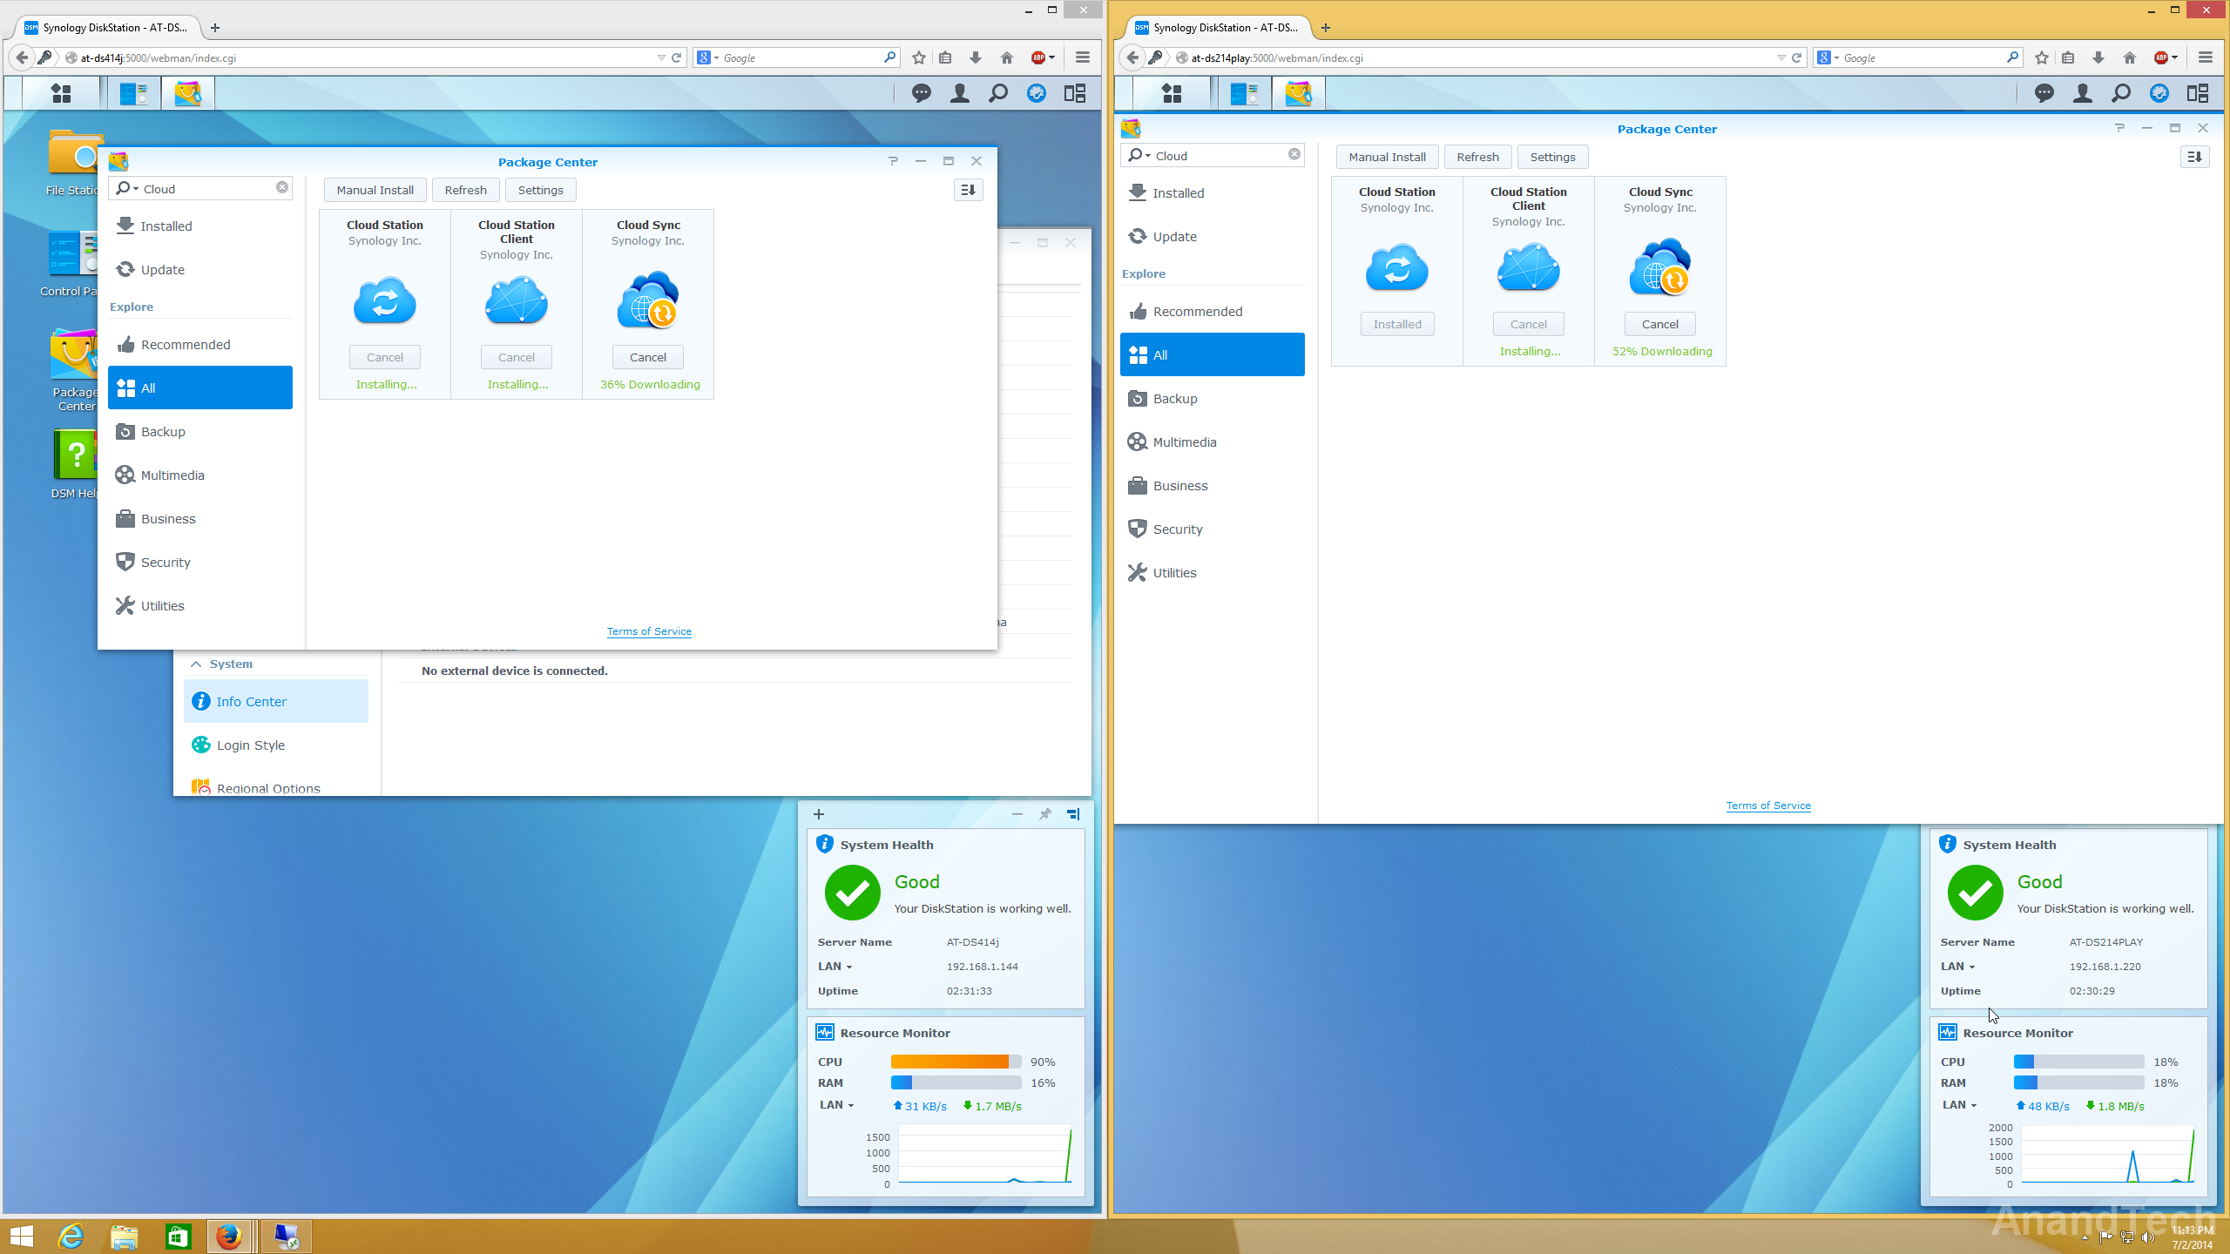Screen dimensions: 2230x1254
Task: Click the Refresh button in left Package Center
Action: [x=464, y=190]
